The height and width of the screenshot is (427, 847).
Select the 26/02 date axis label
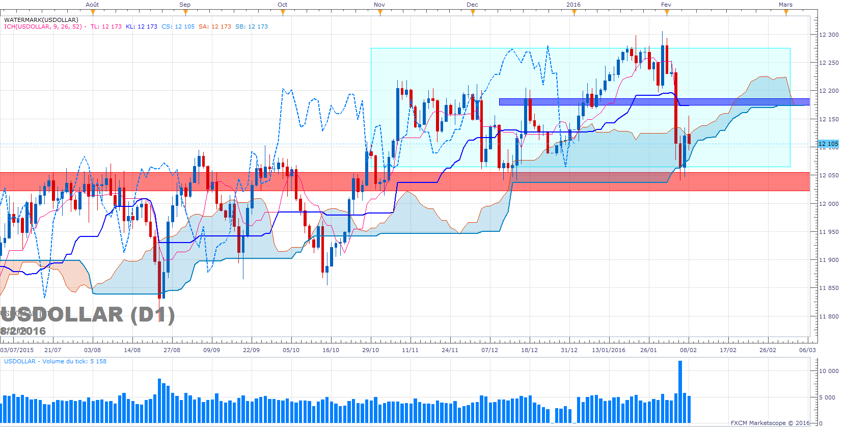pos(768,350)
